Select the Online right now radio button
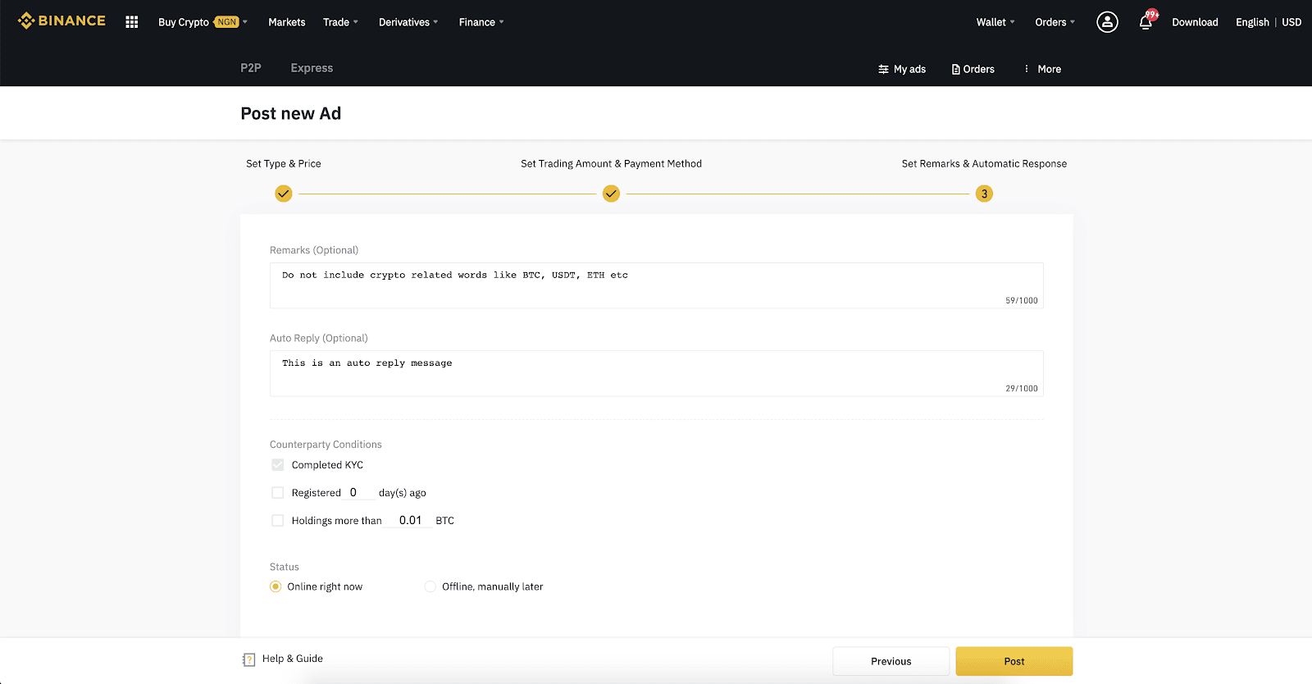The image size is (1312, 684). pyautogui.click(x=276, y=586)
